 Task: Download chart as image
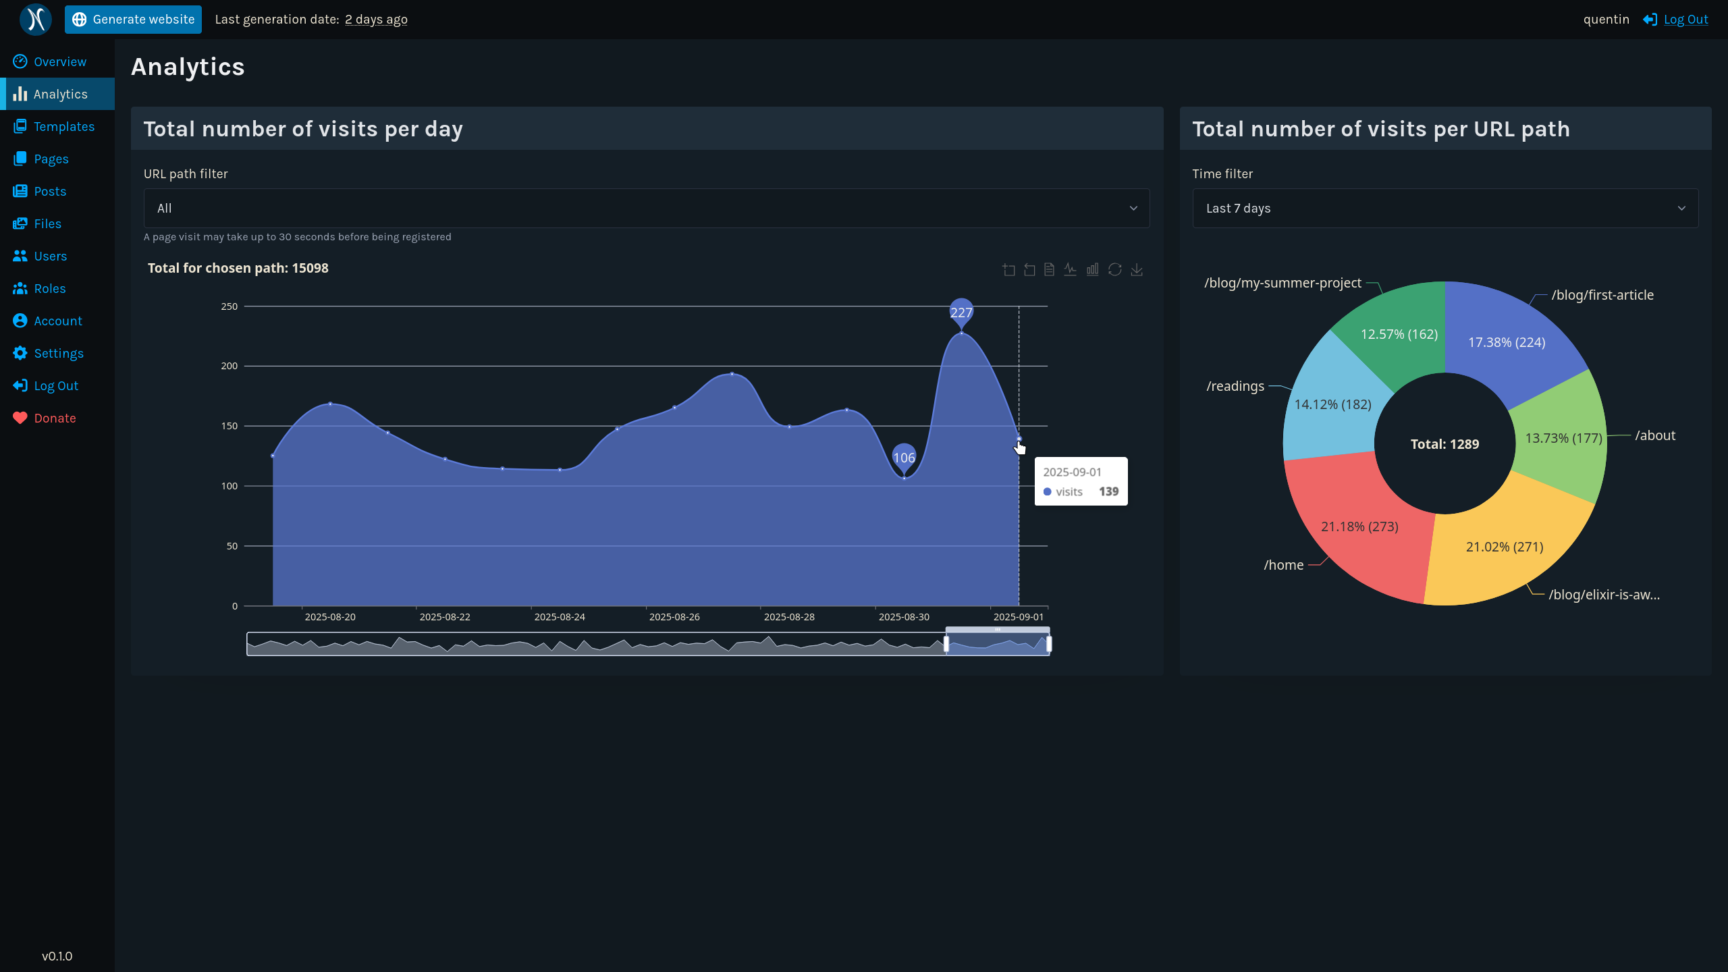[x=1137, y=270]
